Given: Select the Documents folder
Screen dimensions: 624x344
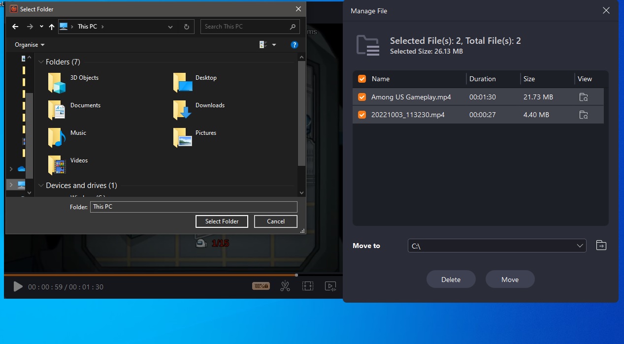Looking at the screenshot, I should point(74,110).
